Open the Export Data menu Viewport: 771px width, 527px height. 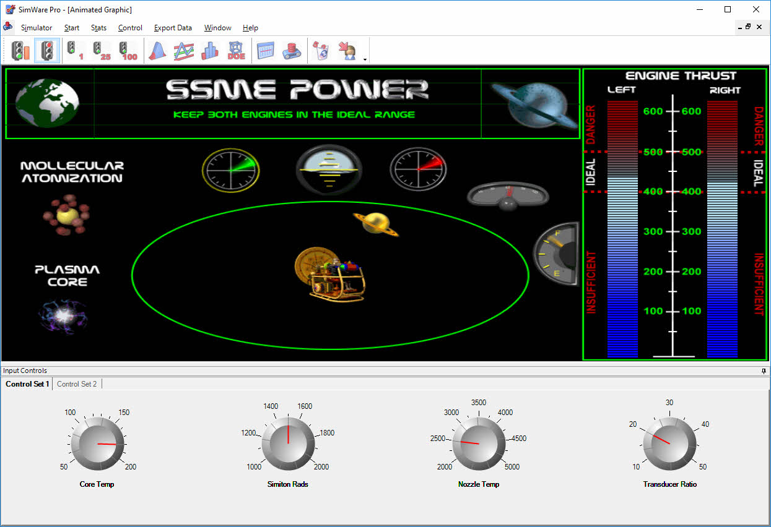tap(172, 28)
